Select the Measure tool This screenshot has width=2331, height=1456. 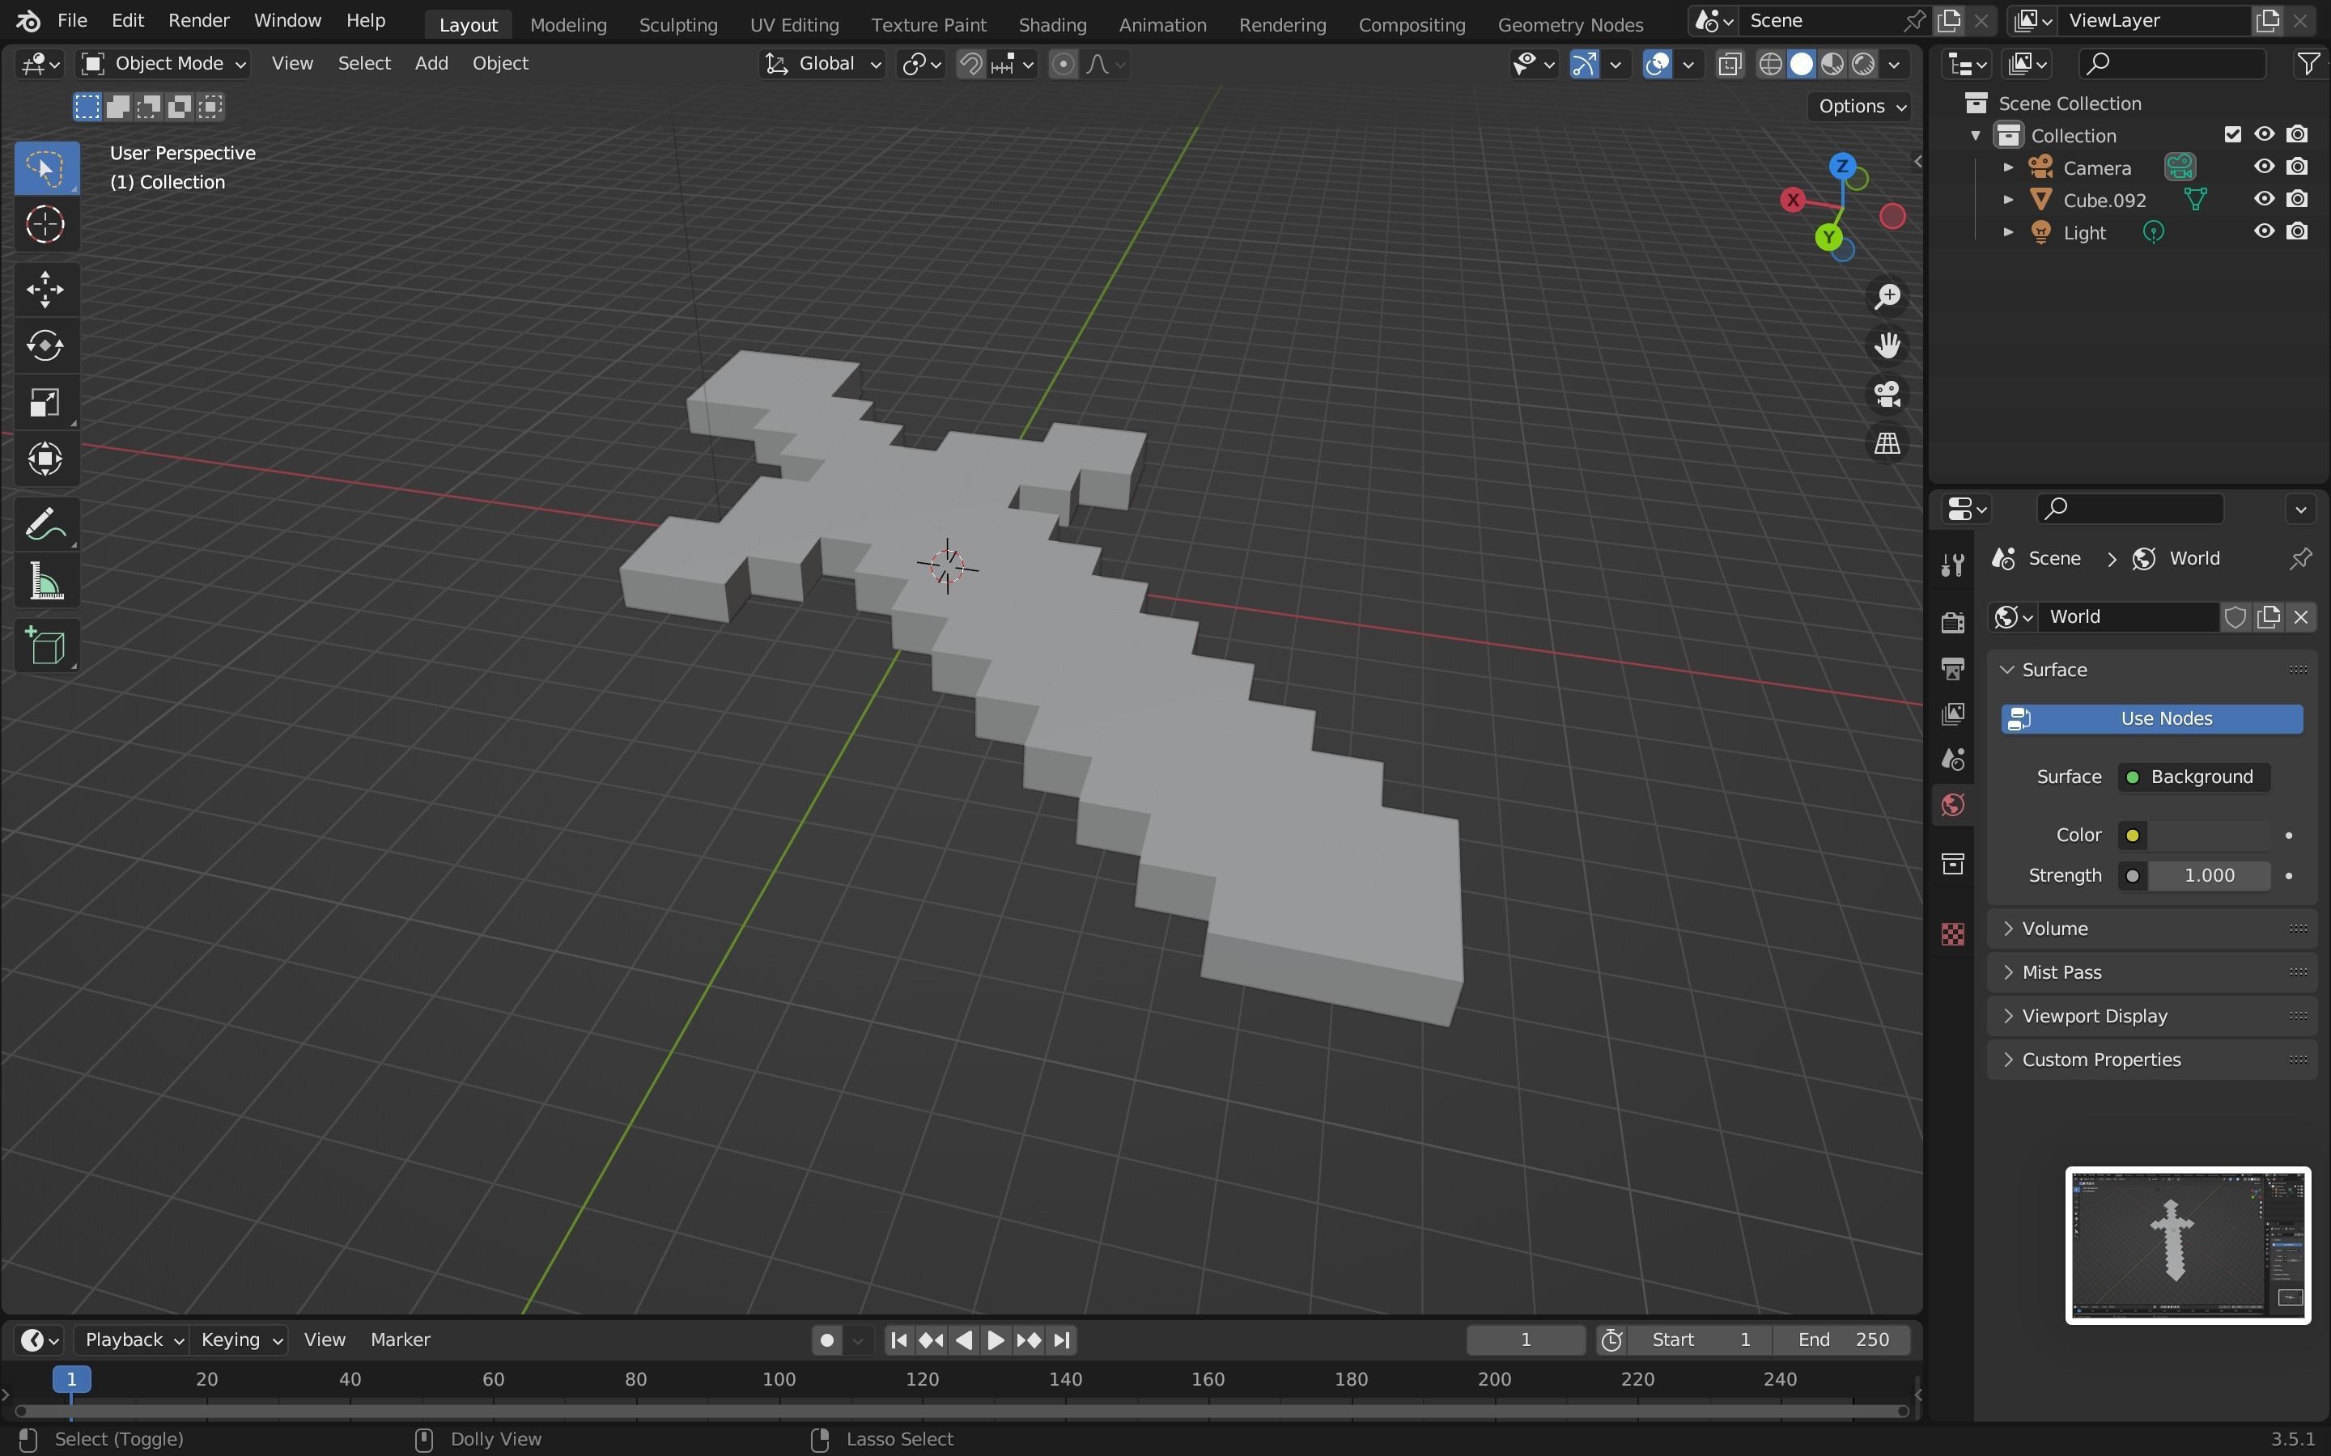(45, 582)
